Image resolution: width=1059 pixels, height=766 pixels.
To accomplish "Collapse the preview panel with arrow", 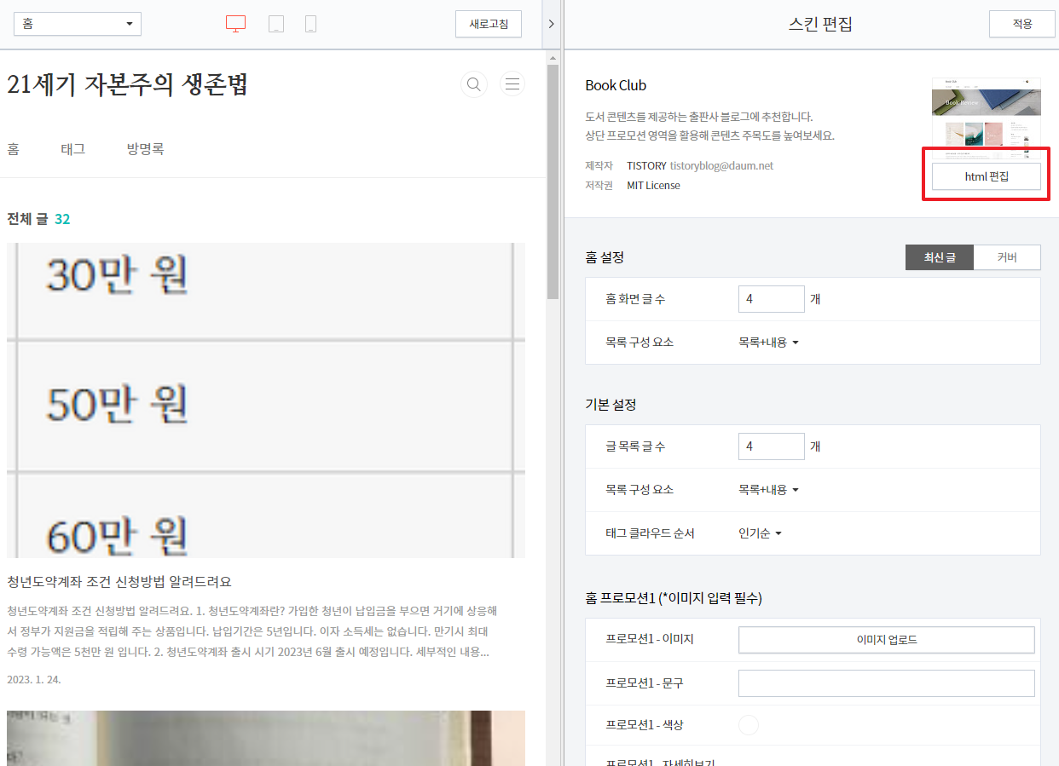I will click(x=551, y=24).
